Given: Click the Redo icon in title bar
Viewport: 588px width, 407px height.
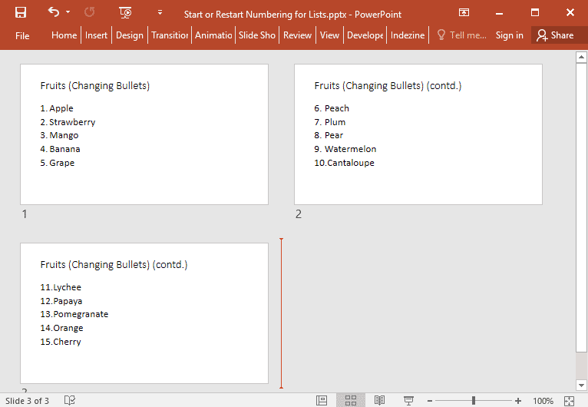Looking at the screenshot, I should click(x=90, y=12).
